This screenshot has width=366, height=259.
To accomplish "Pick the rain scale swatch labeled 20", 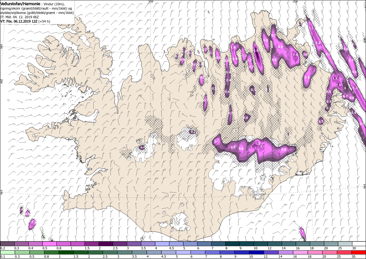I will 329,253.
